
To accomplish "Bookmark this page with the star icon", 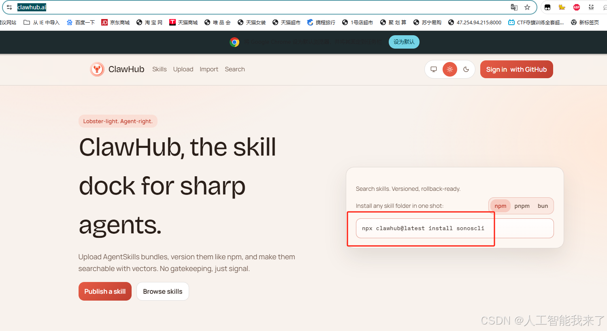I will (x=527, y=7).
